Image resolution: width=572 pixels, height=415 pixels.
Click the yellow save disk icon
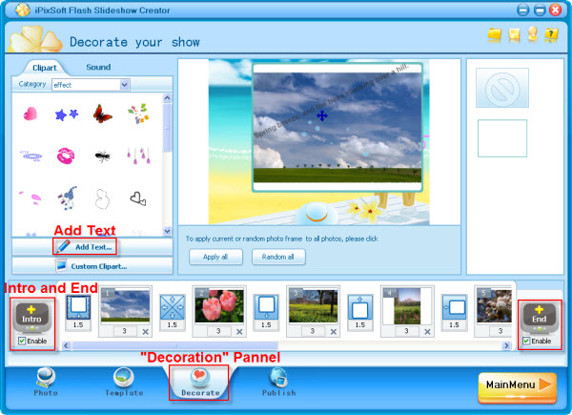point(514,35)
